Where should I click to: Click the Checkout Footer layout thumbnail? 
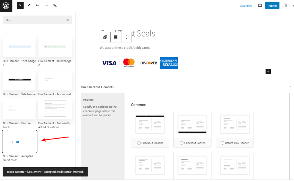pyautogui.click(x=192, y=124)
